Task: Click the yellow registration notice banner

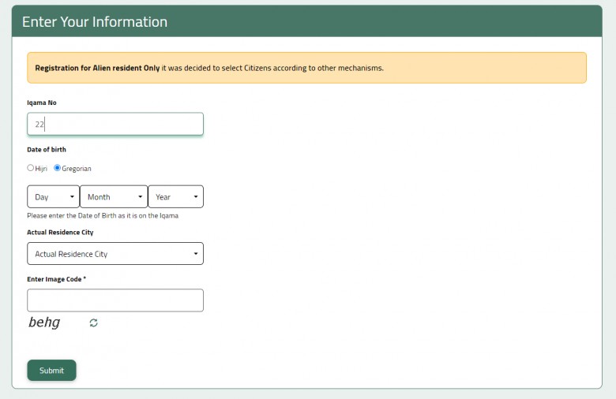Action: click(x=306, y=68)
